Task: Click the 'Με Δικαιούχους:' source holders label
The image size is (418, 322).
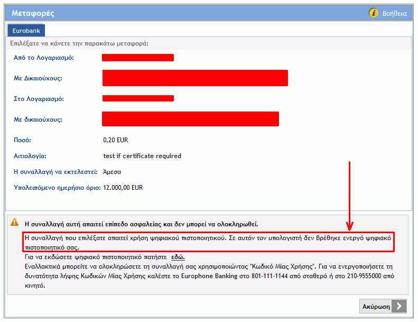Action: 38,78
